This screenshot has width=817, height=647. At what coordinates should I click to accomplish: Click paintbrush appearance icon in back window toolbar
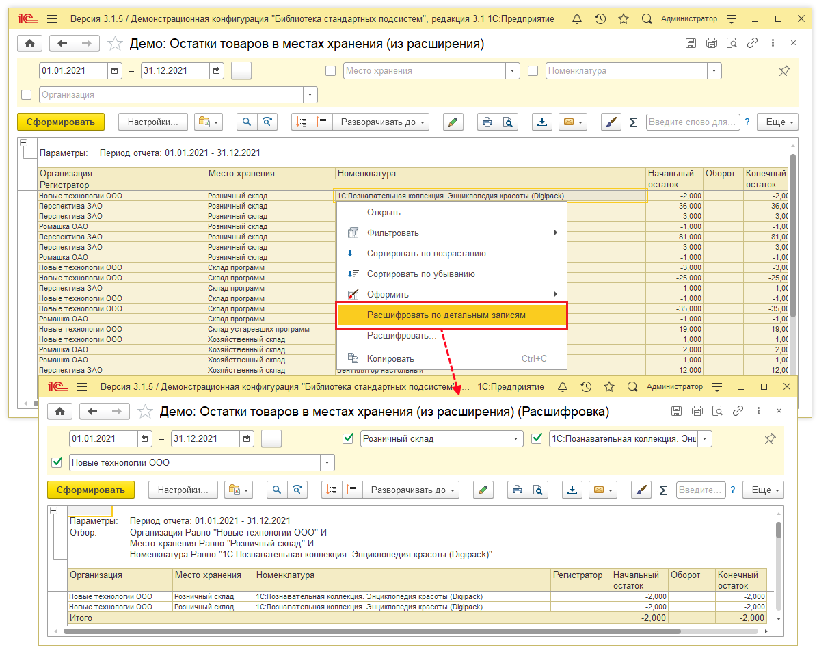[x=611, y=122]
